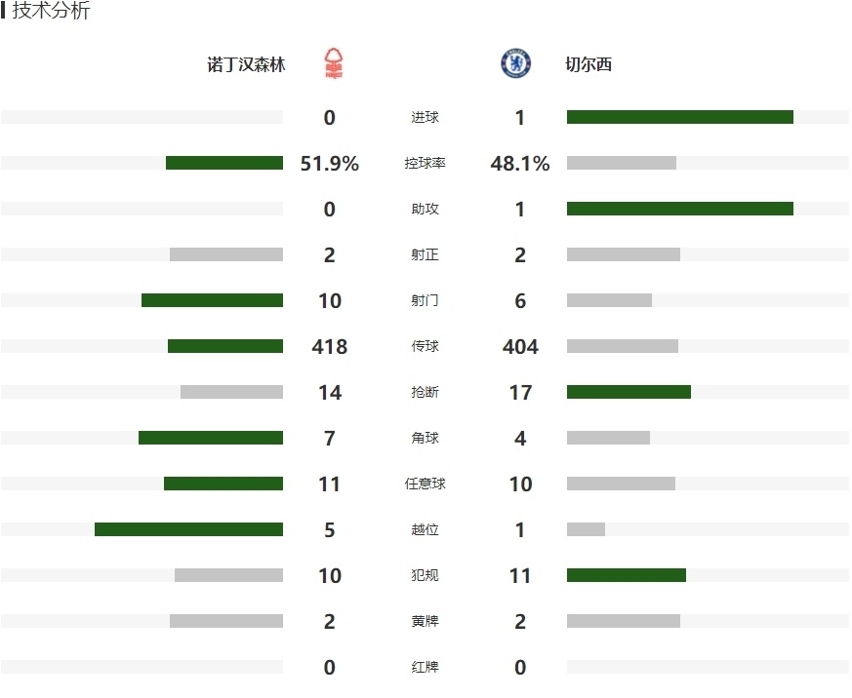Open the 切尔西 team name link
The height and width of the screenshot is (698, 852).
point(588,64)
